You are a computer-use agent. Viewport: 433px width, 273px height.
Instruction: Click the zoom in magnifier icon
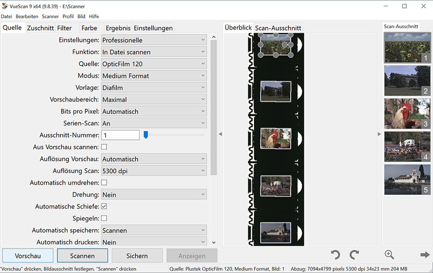[389, 255]
